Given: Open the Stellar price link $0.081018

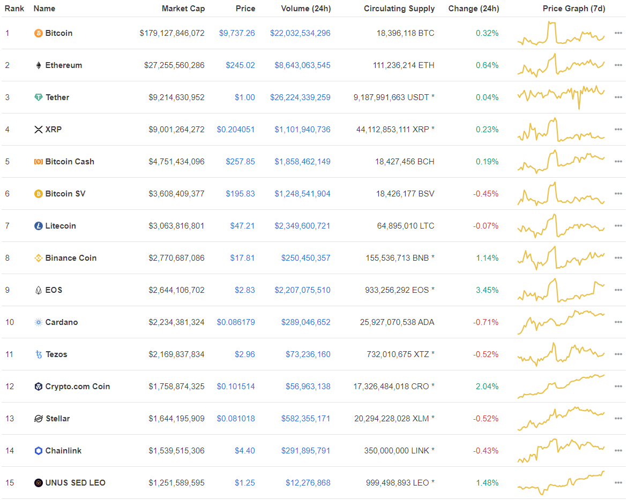Looking at the screenshot, I should tap(236, 419).
